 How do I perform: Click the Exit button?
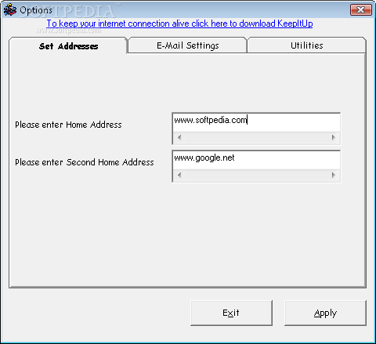click(x=231, y=313)
